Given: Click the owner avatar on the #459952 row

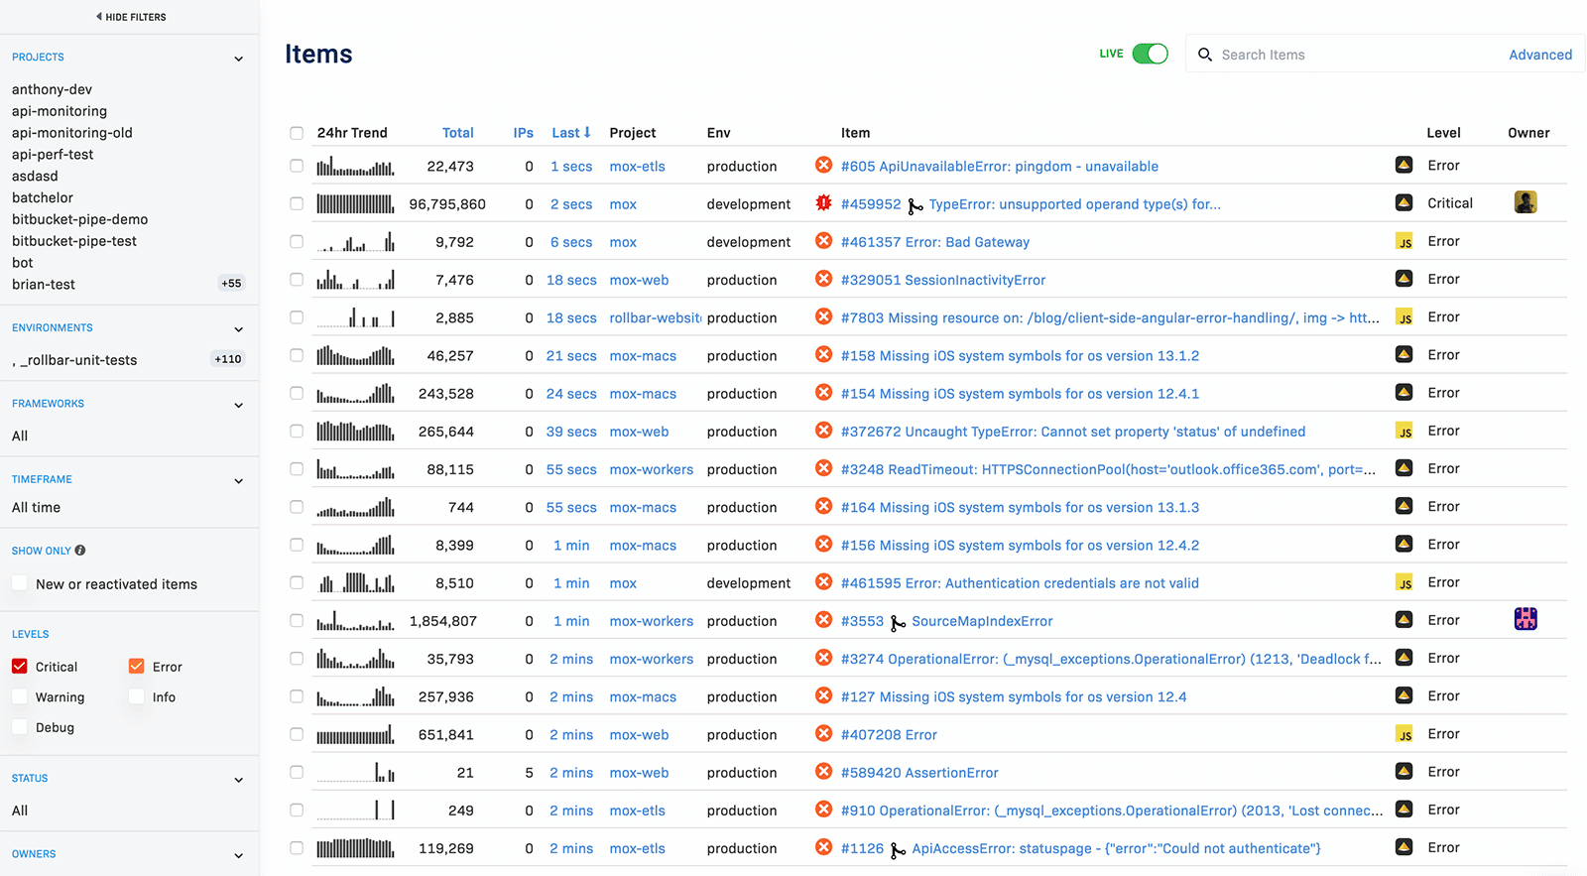Looking at the screenshot, I should [x=1526, y=202].
